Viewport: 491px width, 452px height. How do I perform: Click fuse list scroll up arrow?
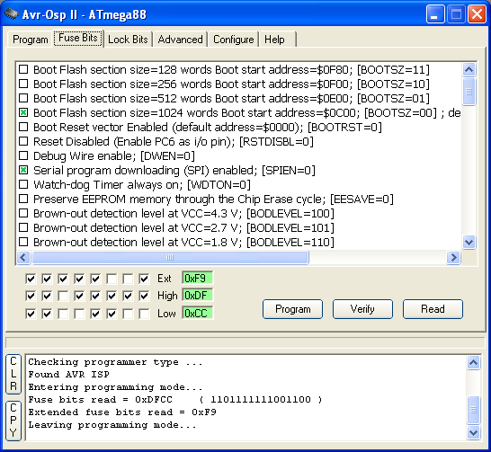[x=469, y=69]
